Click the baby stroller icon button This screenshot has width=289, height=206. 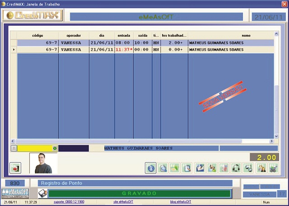[x=273, y=168]
